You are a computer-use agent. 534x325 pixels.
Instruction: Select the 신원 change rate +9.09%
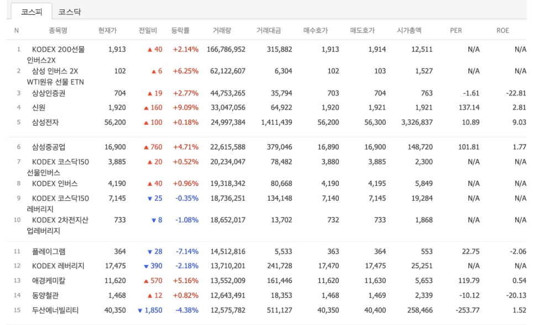[x=186, y=108]
